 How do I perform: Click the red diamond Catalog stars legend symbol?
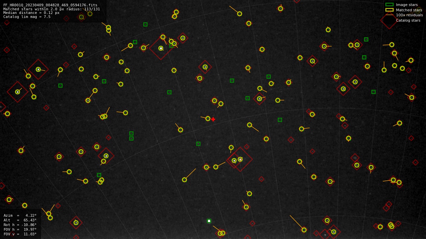(x=389, y=20)
